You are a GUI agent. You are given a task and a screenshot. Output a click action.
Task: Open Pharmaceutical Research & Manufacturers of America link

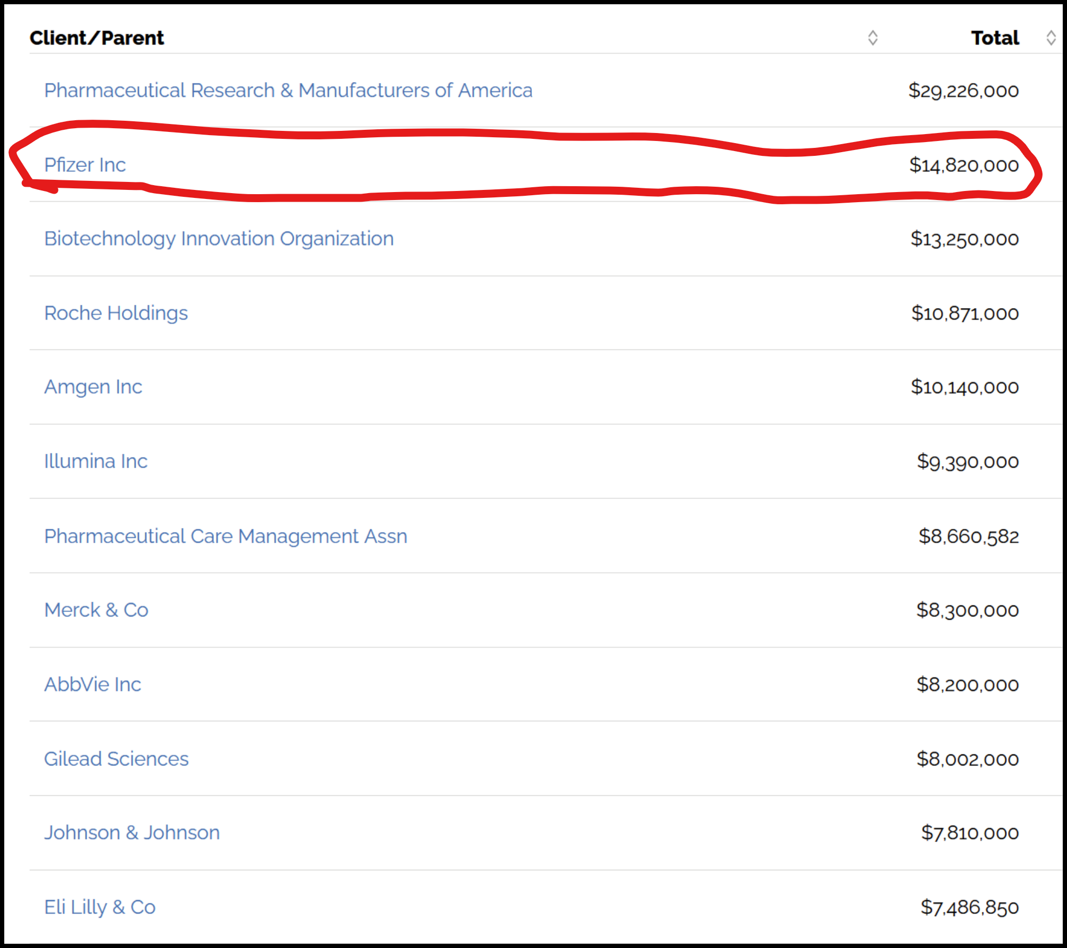288,90
